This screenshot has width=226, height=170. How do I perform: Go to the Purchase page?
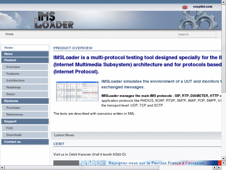point(25,108)
